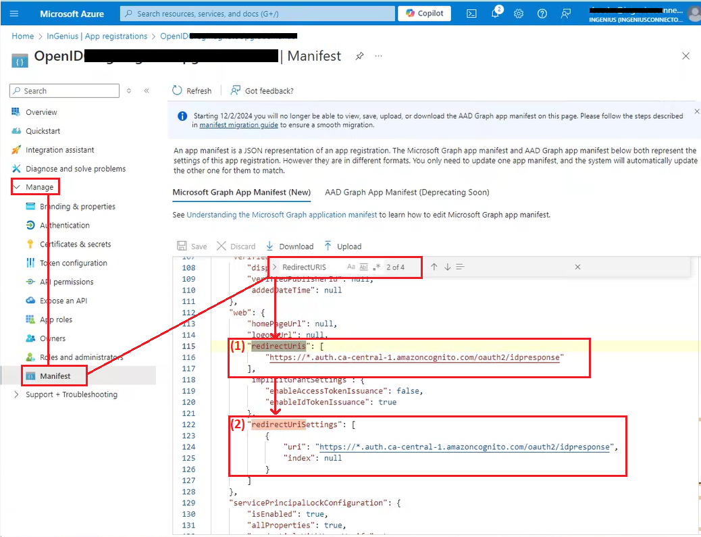This screenshot has width=701, height=537.
Task: Go to next match in find widget
Action: [447, 267]
